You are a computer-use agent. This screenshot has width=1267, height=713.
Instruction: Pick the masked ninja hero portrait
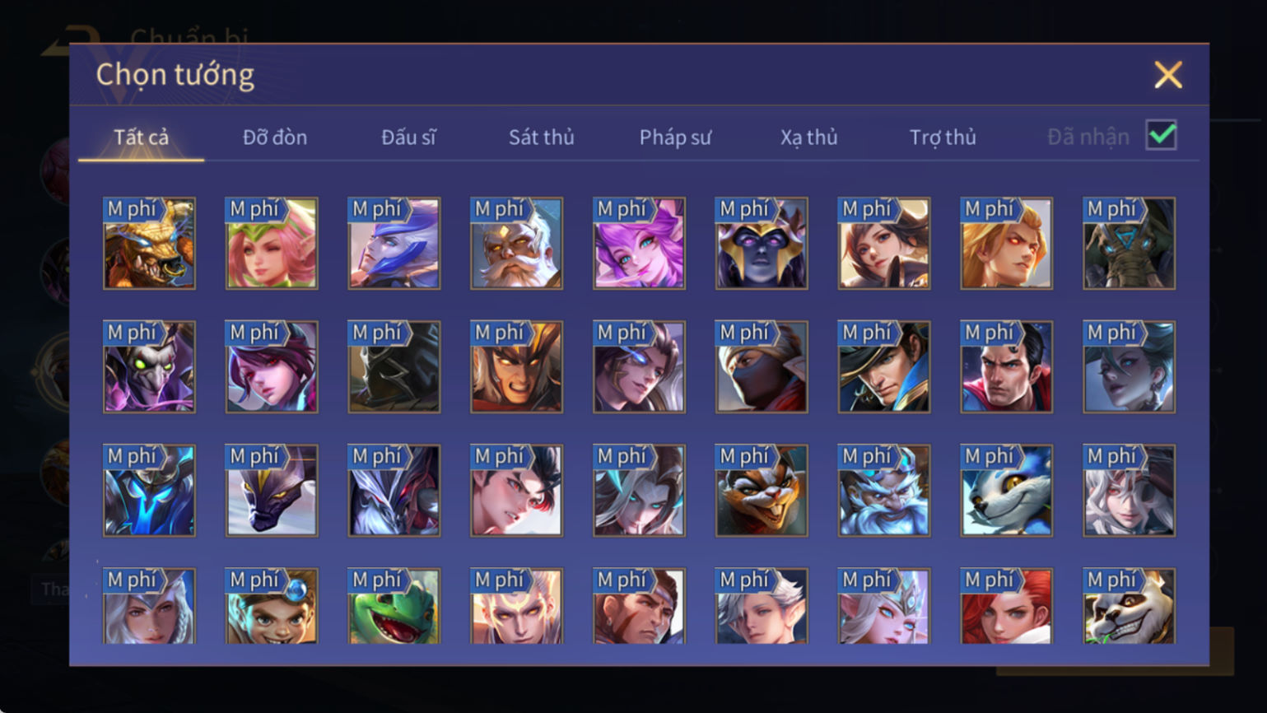click(762, 367)
